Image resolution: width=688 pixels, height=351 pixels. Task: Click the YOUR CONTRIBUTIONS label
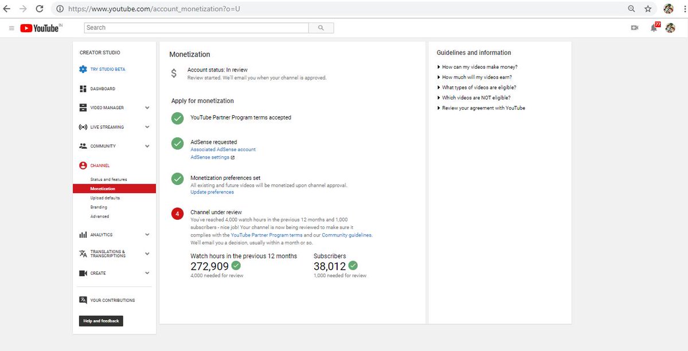(x=112, y=300)
